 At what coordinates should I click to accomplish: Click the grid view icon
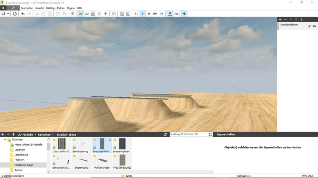pos(93,14)
